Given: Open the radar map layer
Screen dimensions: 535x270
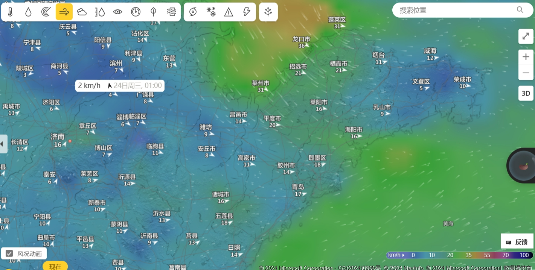Looking at the screenshot, I should [x=46, y=12].
